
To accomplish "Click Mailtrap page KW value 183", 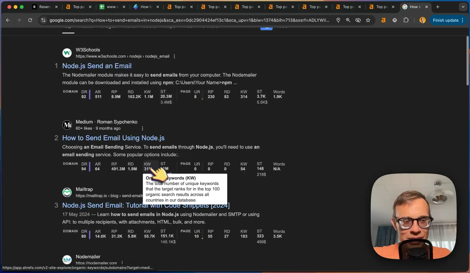I will 244,236.
